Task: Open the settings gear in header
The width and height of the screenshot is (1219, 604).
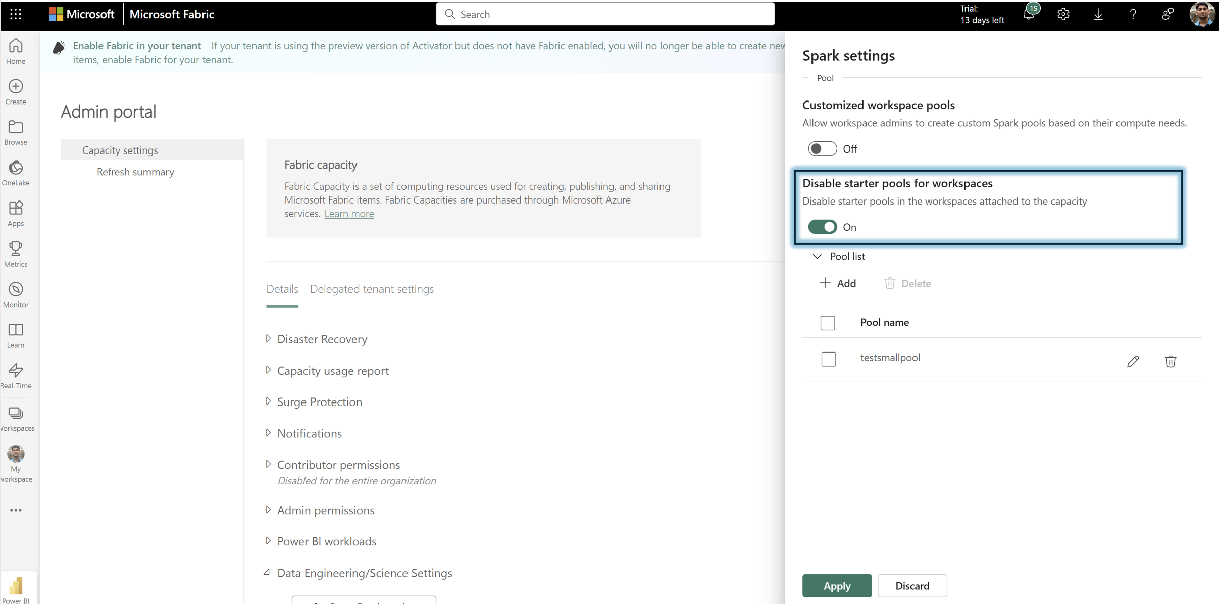Action: click(x=1063, y=14)
